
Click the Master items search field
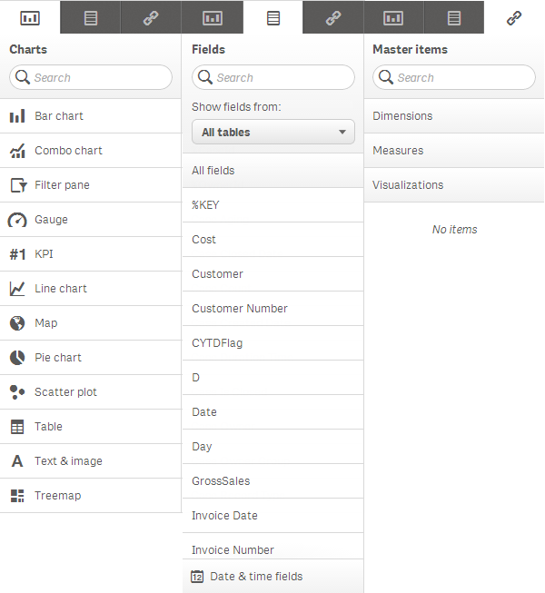463,78
